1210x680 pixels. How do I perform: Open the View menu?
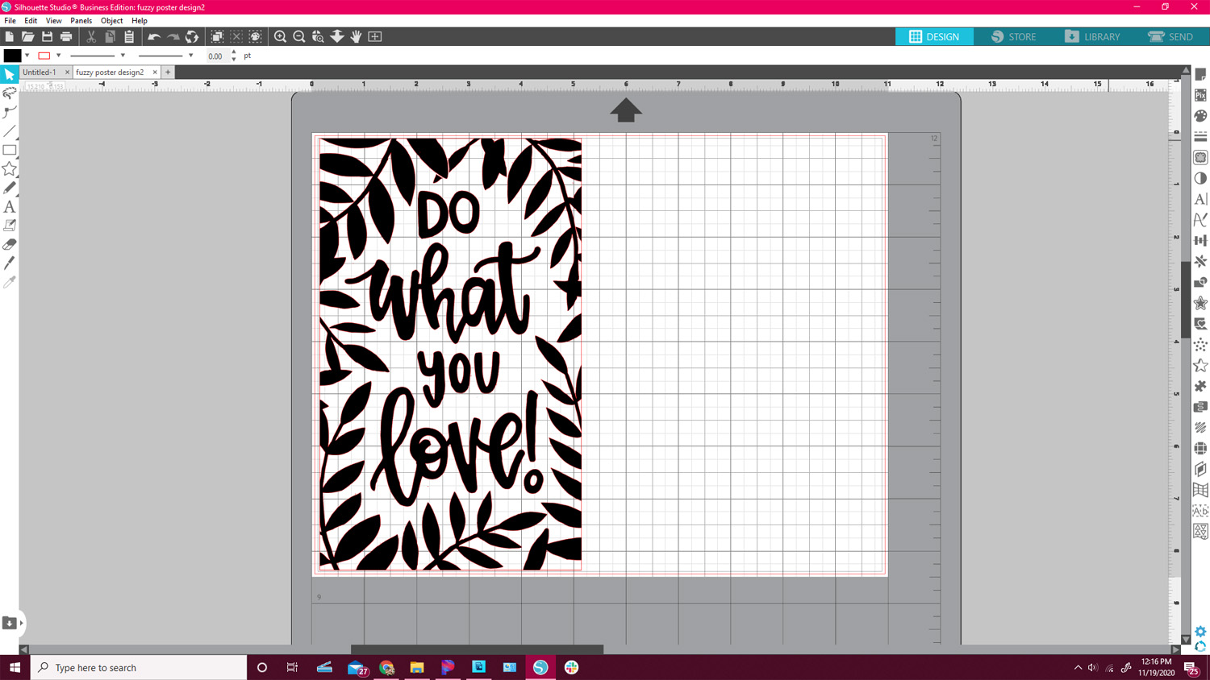pyautogui.click(x=53, y=21)
